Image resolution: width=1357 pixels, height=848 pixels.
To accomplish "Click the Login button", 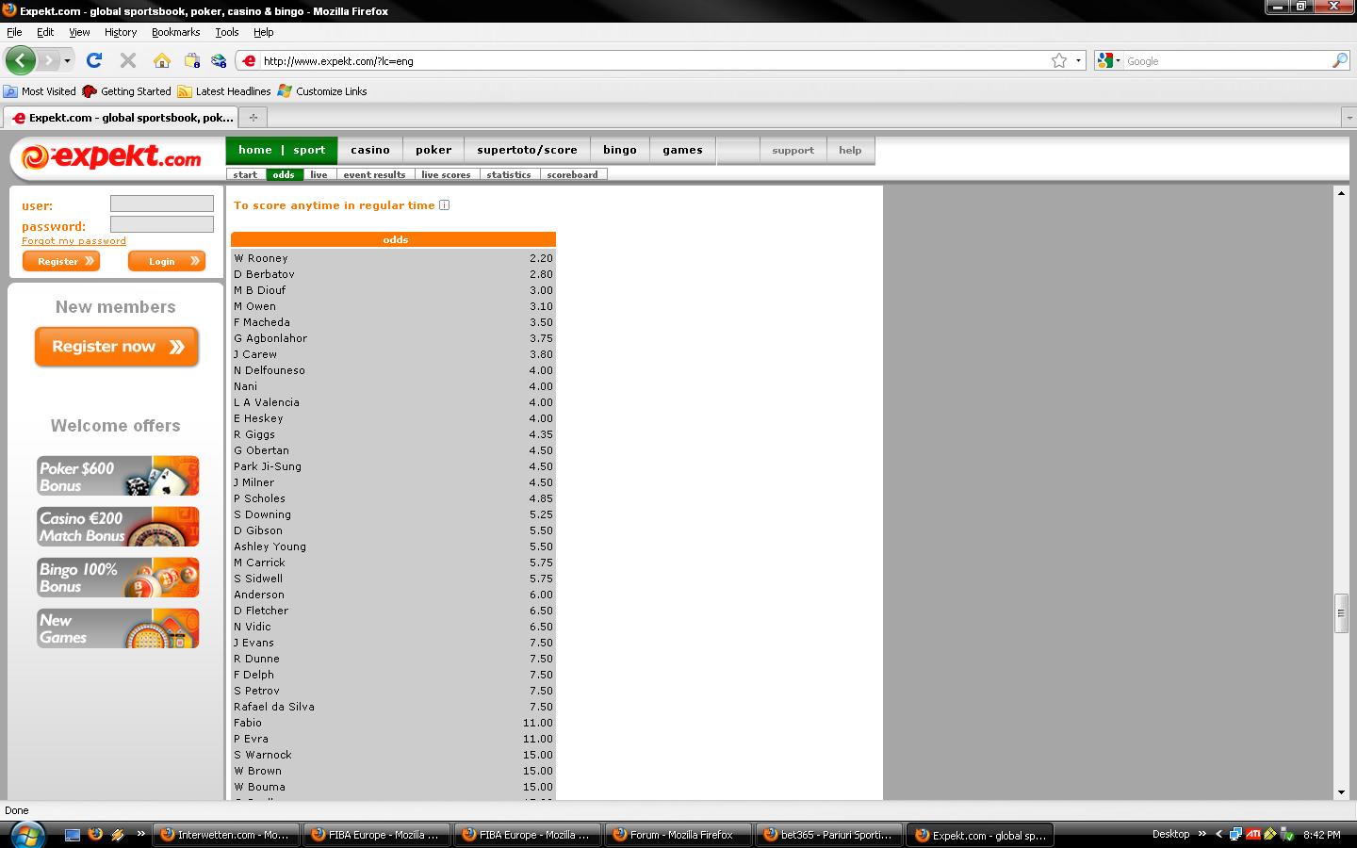I will click(167, 261).
